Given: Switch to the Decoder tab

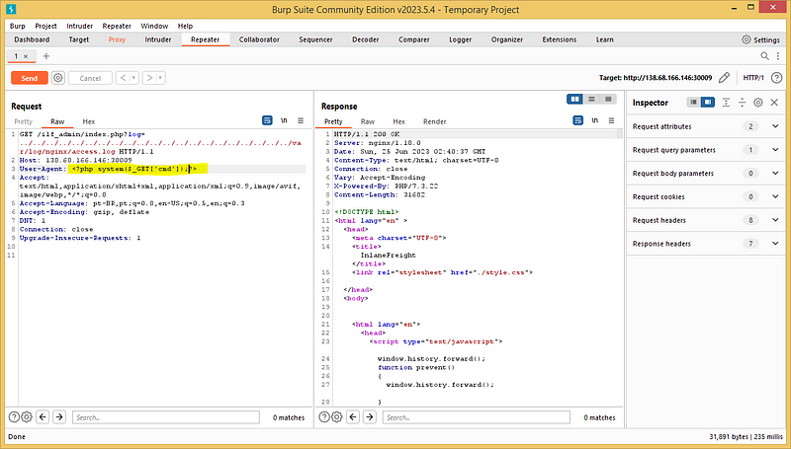Looking at the screenshot, I should click(365, 39).
